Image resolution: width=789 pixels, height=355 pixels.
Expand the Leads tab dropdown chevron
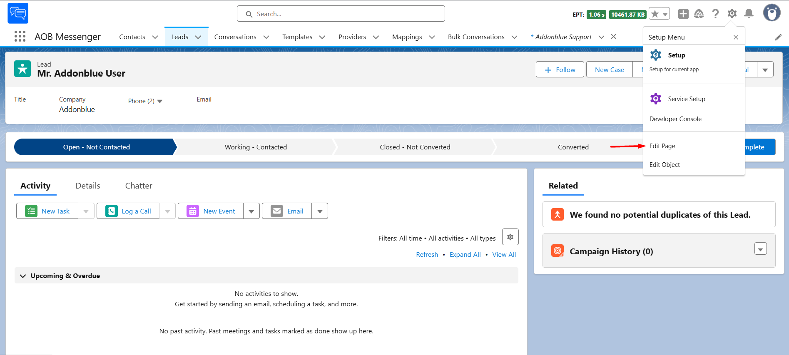(x=198, y=37)
